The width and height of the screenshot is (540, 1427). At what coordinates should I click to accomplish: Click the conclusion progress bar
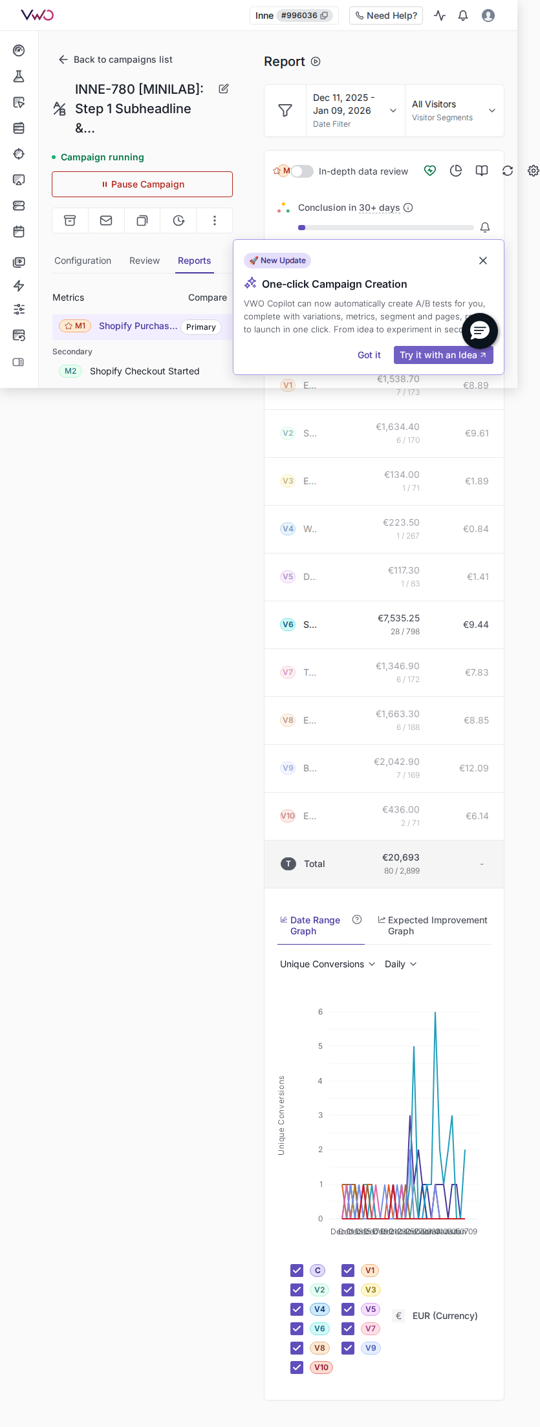[385, 228]
